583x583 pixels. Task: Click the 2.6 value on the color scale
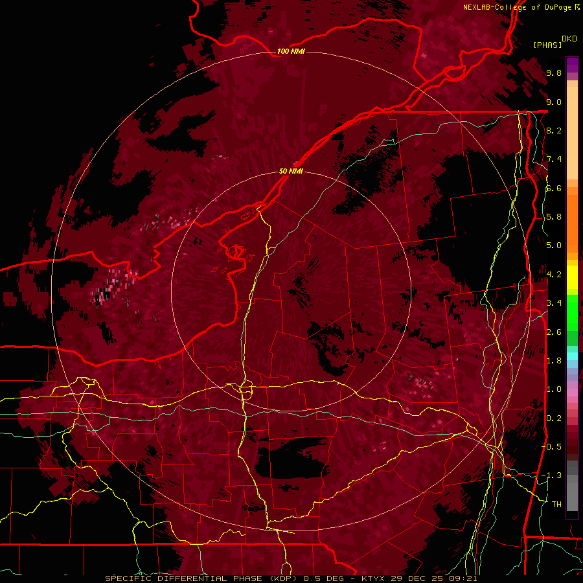click(x=554, y=332)
